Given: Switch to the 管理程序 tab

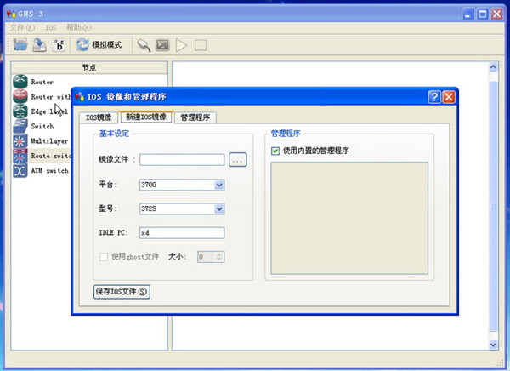Looking at the screenshot, I should pos(195,117).
